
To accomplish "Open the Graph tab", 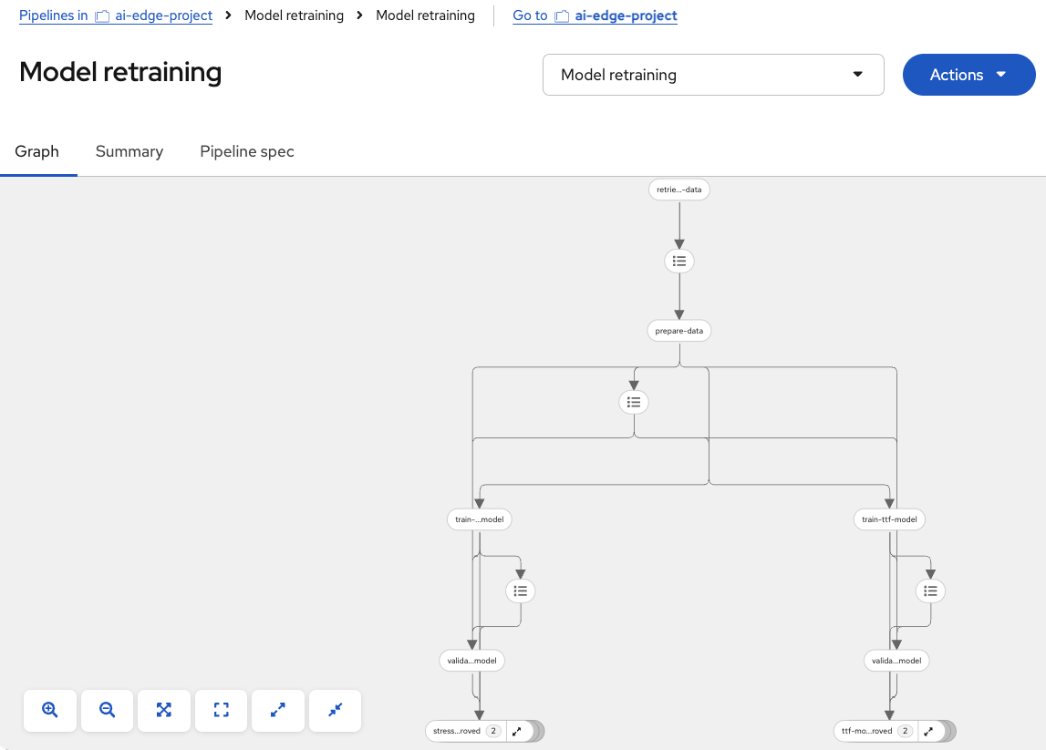I will (37, 151).
